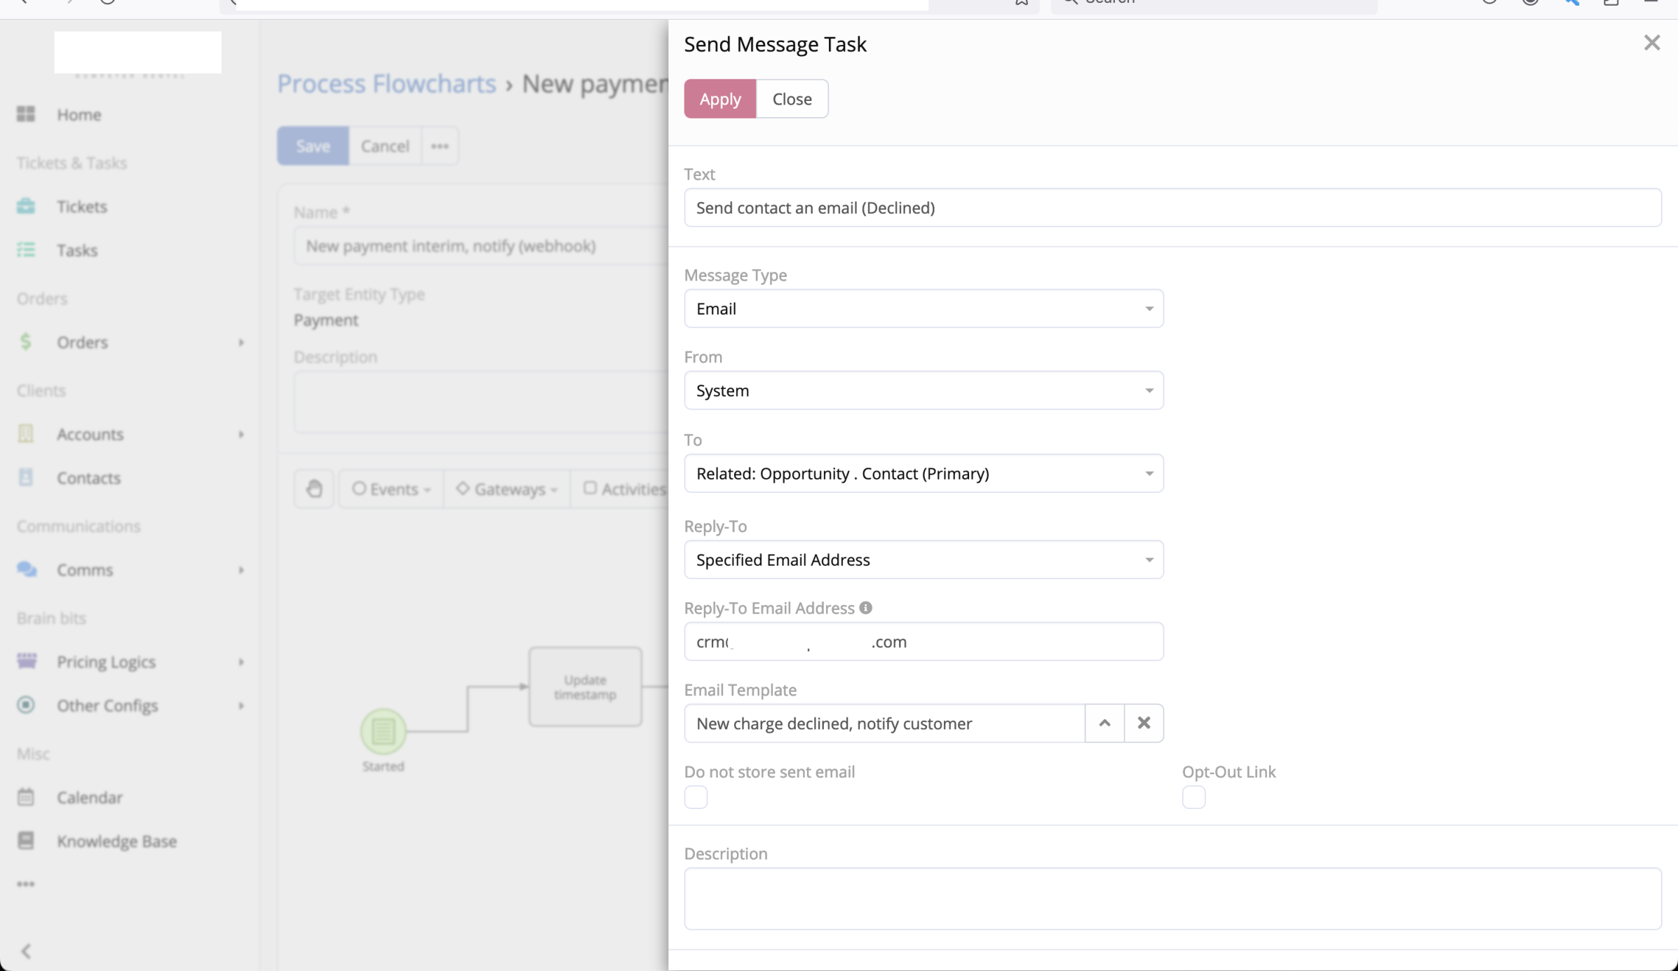Open the Message Type dropdown
Screen dimensions: 1678x971
[x=923, y=308]
